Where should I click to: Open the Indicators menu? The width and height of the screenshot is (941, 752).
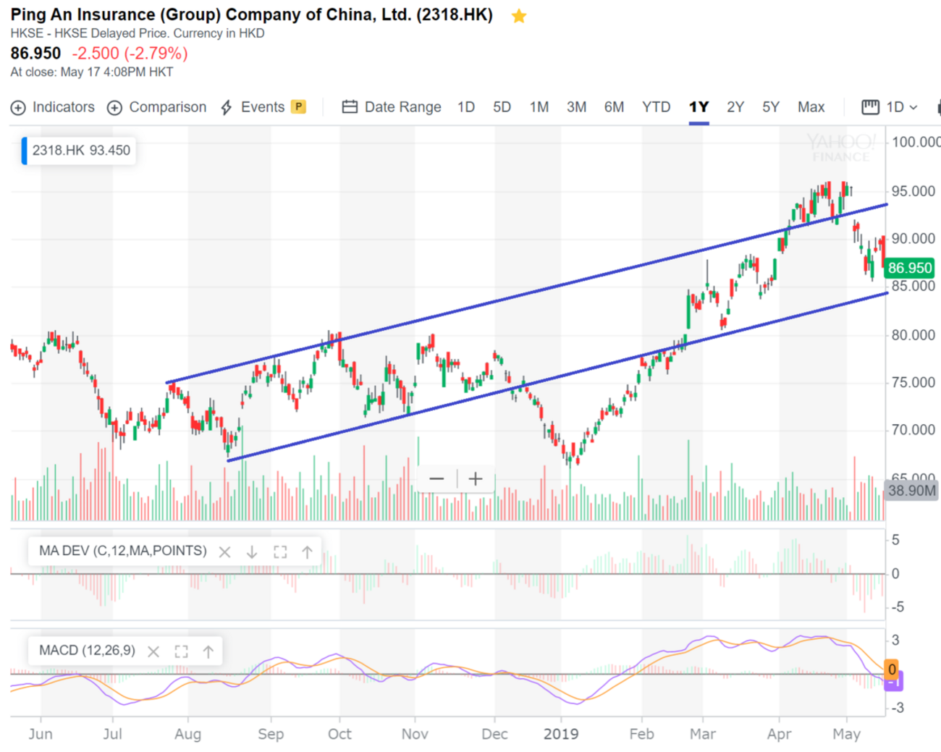[53, 107]
